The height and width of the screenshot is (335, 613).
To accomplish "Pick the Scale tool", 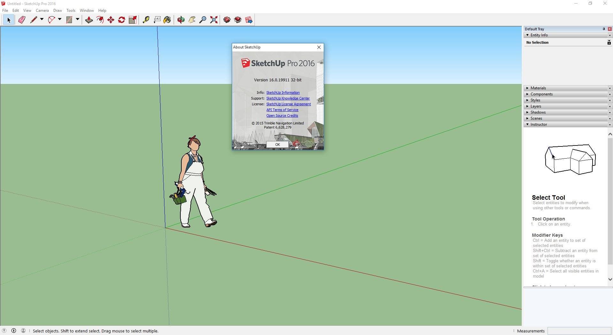I will pos(132,20).
